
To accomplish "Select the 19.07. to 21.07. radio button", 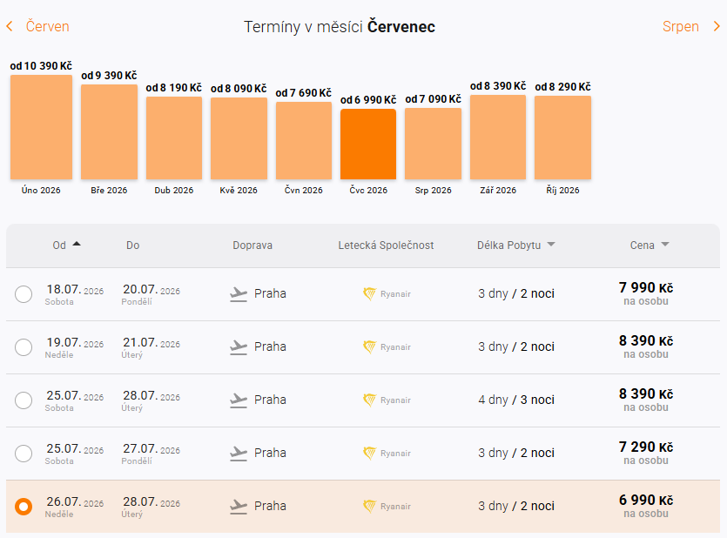I will 24,347.
